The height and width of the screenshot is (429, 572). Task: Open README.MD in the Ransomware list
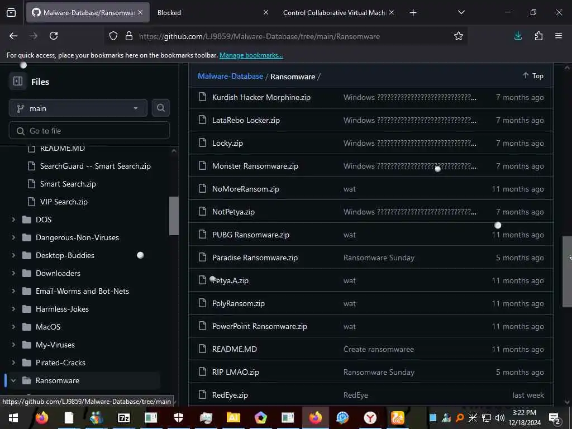pyautogui.click(x=234, y=349)
